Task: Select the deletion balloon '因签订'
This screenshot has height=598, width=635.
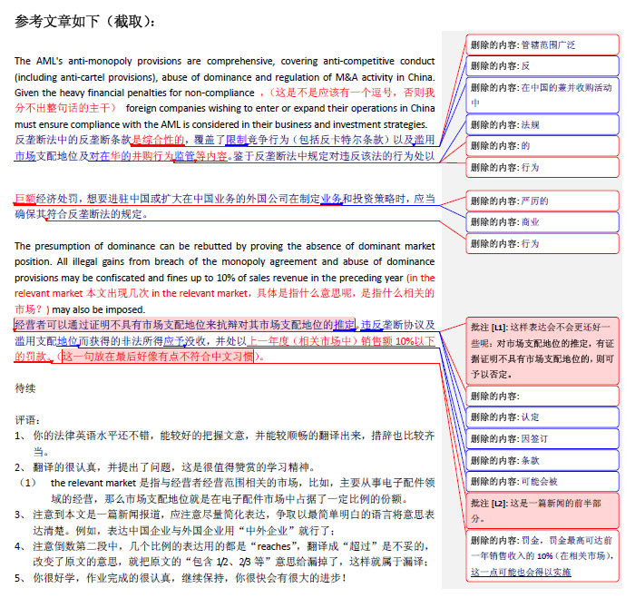Action: (x=542, y=439)
